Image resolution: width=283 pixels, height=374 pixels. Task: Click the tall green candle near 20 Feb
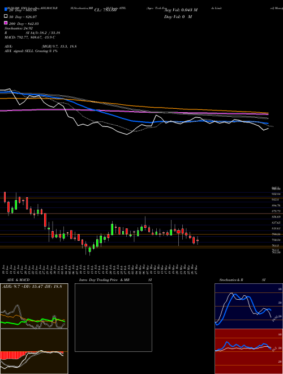point(112,228)
